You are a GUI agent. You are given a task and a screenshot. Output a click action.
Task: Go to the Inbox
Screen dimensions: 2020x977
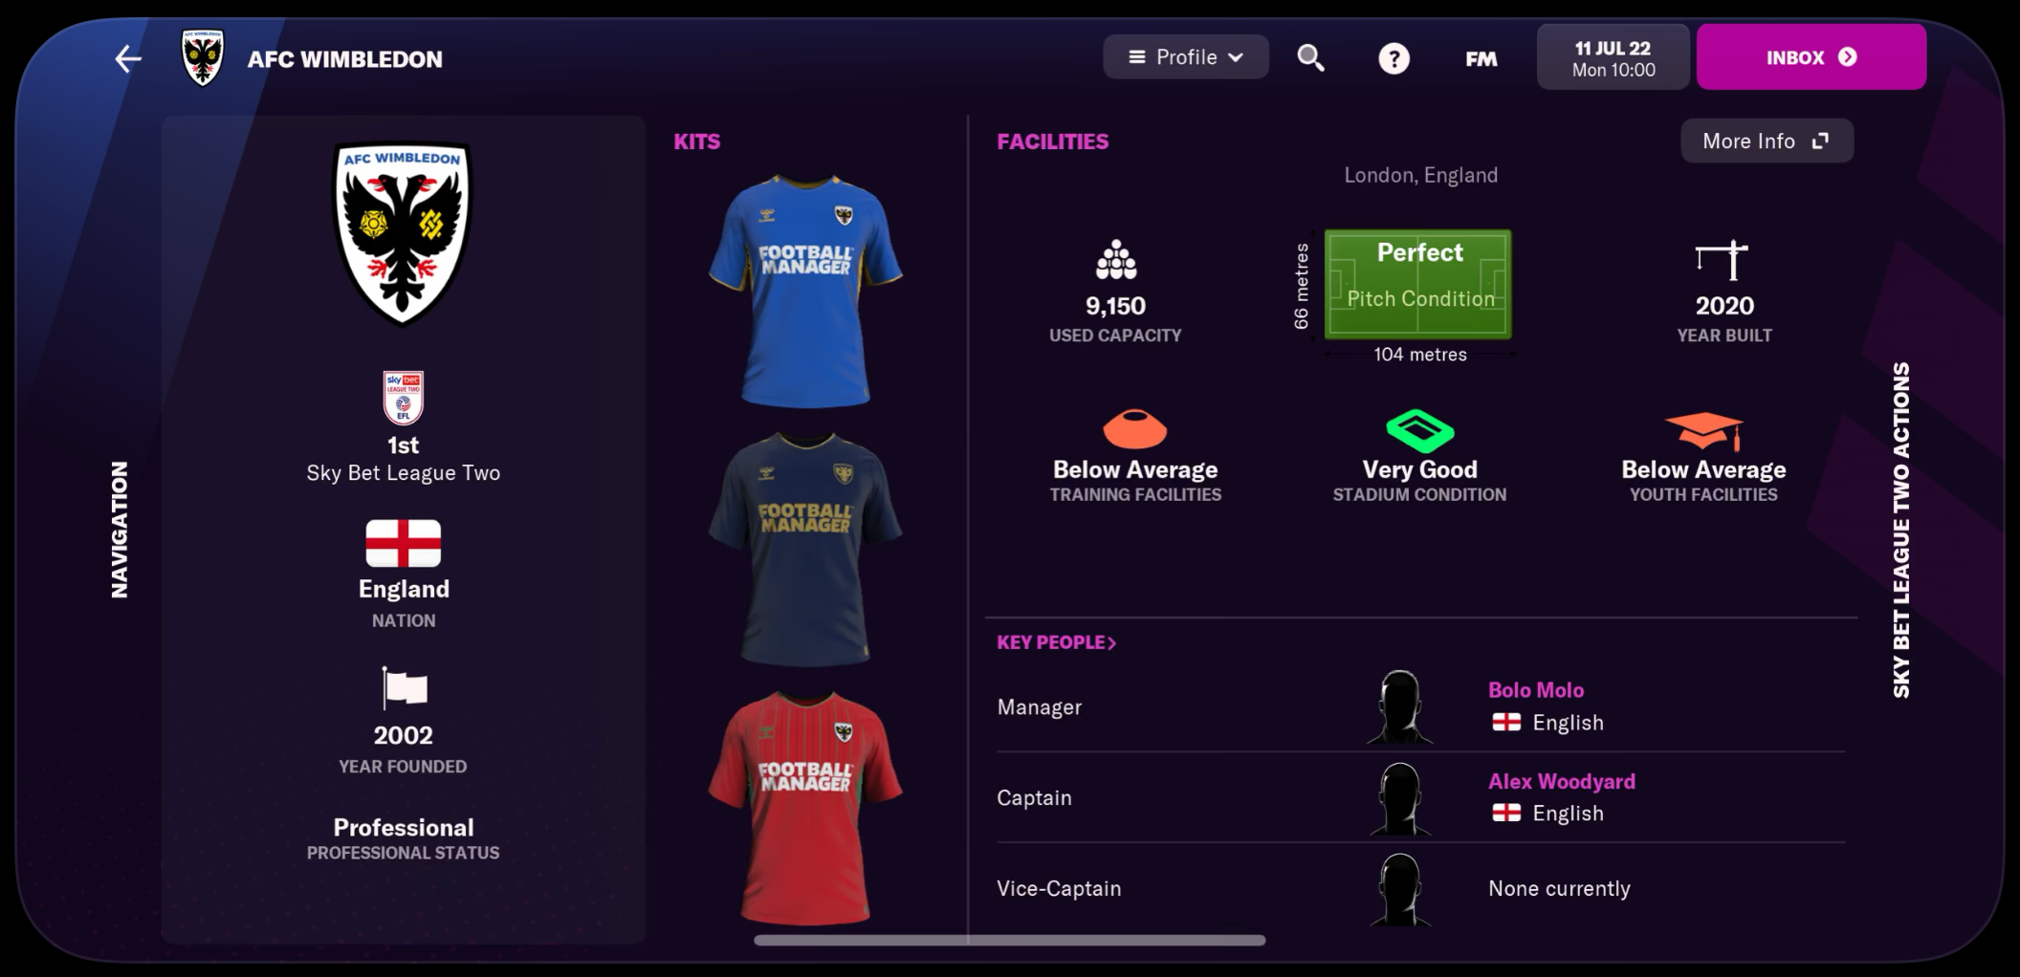click(x=1811, y=57)
